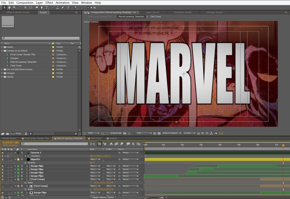Click Show Channel color management icon

134,133
